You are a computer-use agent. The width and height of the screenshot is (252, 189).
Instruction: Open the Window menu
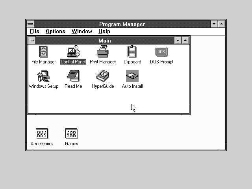pos(82,31)
